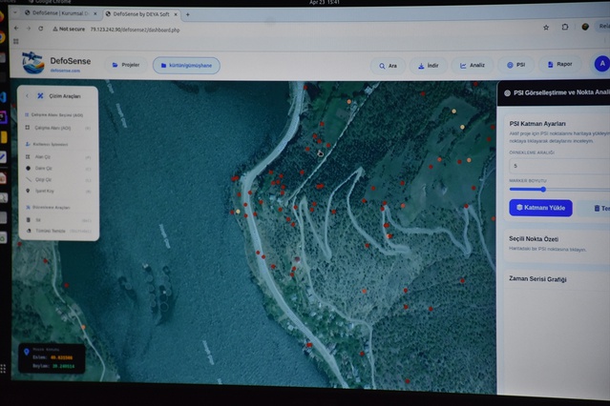Adjust the Marker Boyutu slider
Viewport: 610px width, 406px height.
pyautogui.click(x=543, y=190)
